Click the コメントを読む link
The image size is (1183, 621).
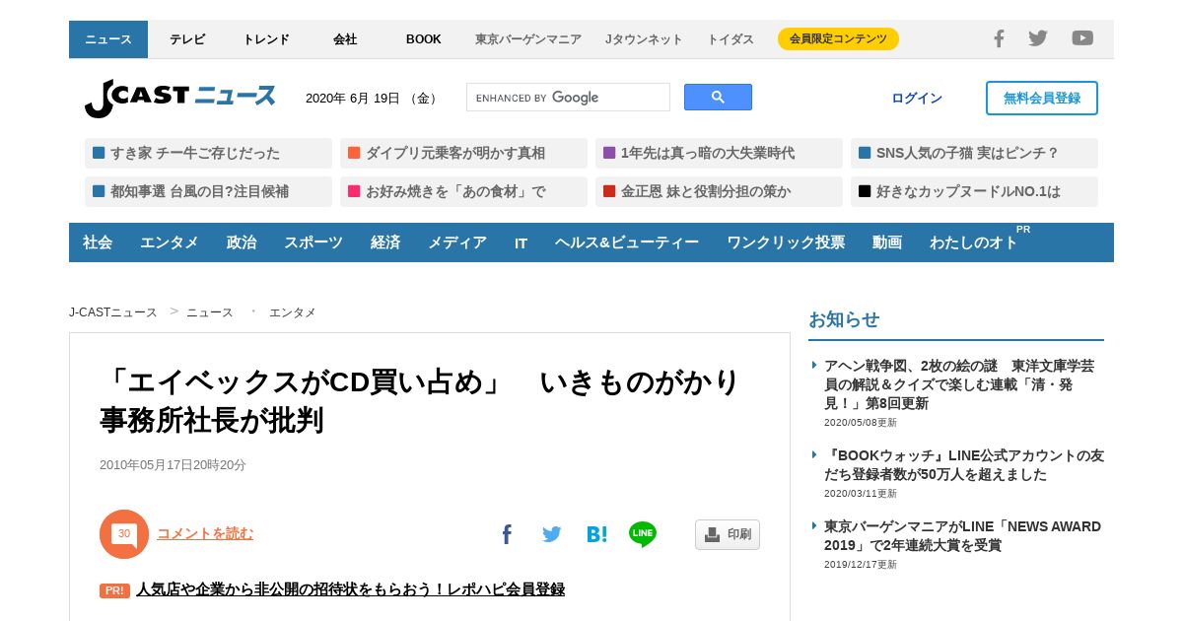point(205,533)
